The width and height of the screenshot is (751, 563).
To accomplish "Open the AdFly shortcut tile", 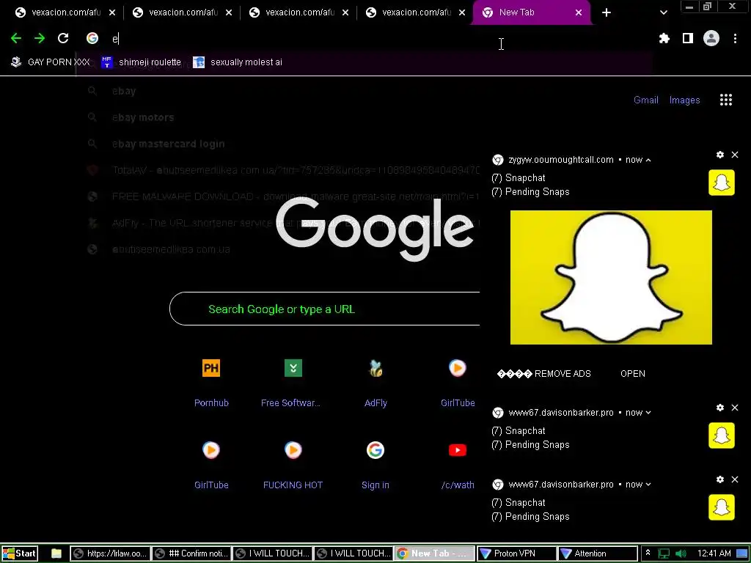I will 375,383.
